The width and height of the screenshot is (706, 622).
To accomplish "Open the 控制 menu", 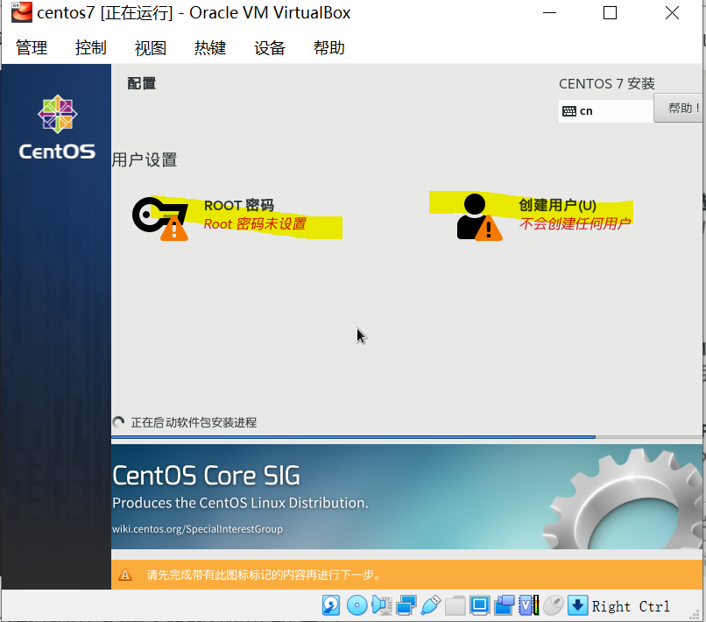I will (91, 47).
